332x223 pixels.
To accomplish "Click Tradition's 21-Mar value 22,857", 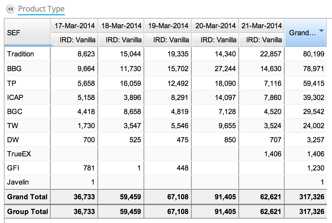I will [270, 54].
